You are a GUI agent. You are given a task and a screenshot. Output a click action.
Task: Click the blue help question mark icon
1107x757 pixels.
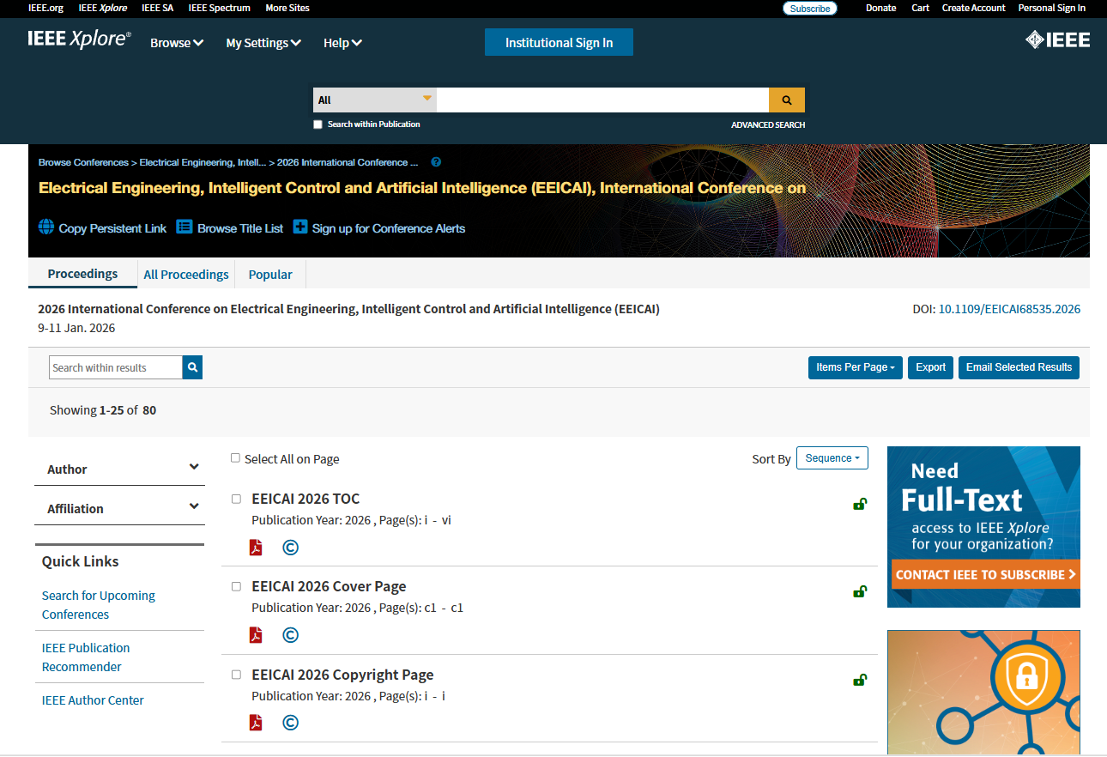pos(436,162)
